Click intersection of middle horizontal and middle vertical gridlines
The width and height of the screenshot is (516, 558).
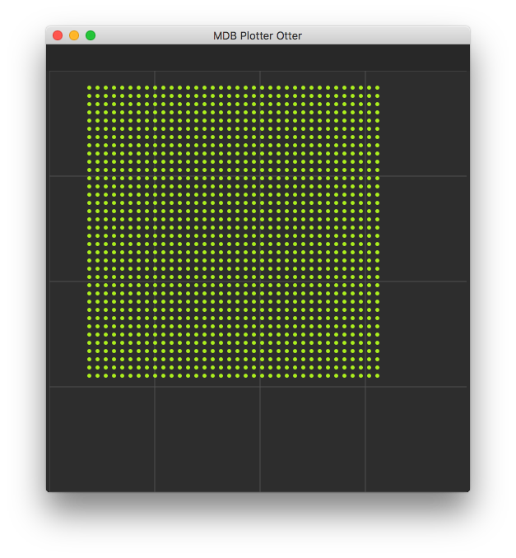point(260,281)
